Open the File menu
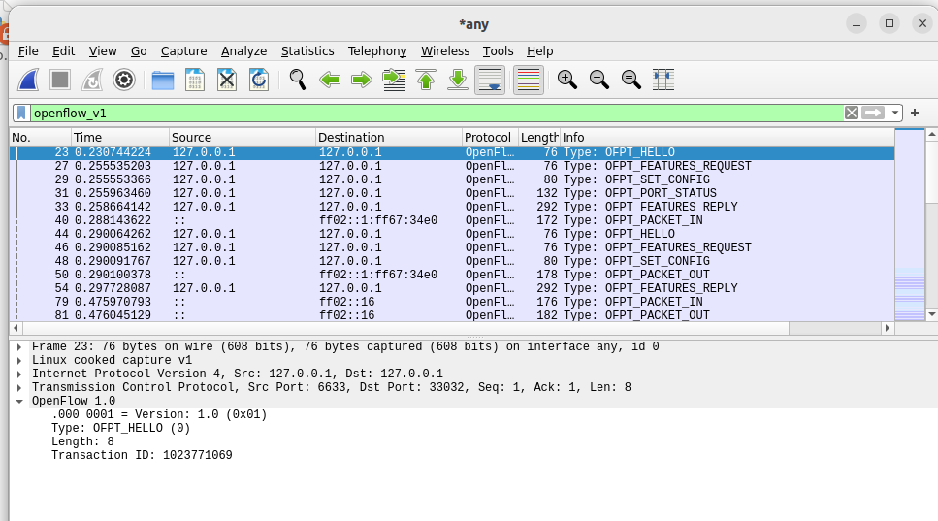 pyautogui.click(x=28, y=51)
